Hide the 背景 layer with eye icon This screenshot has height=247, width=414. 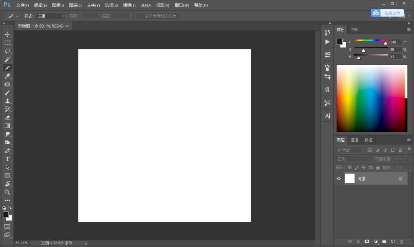(x=339, y=179)
